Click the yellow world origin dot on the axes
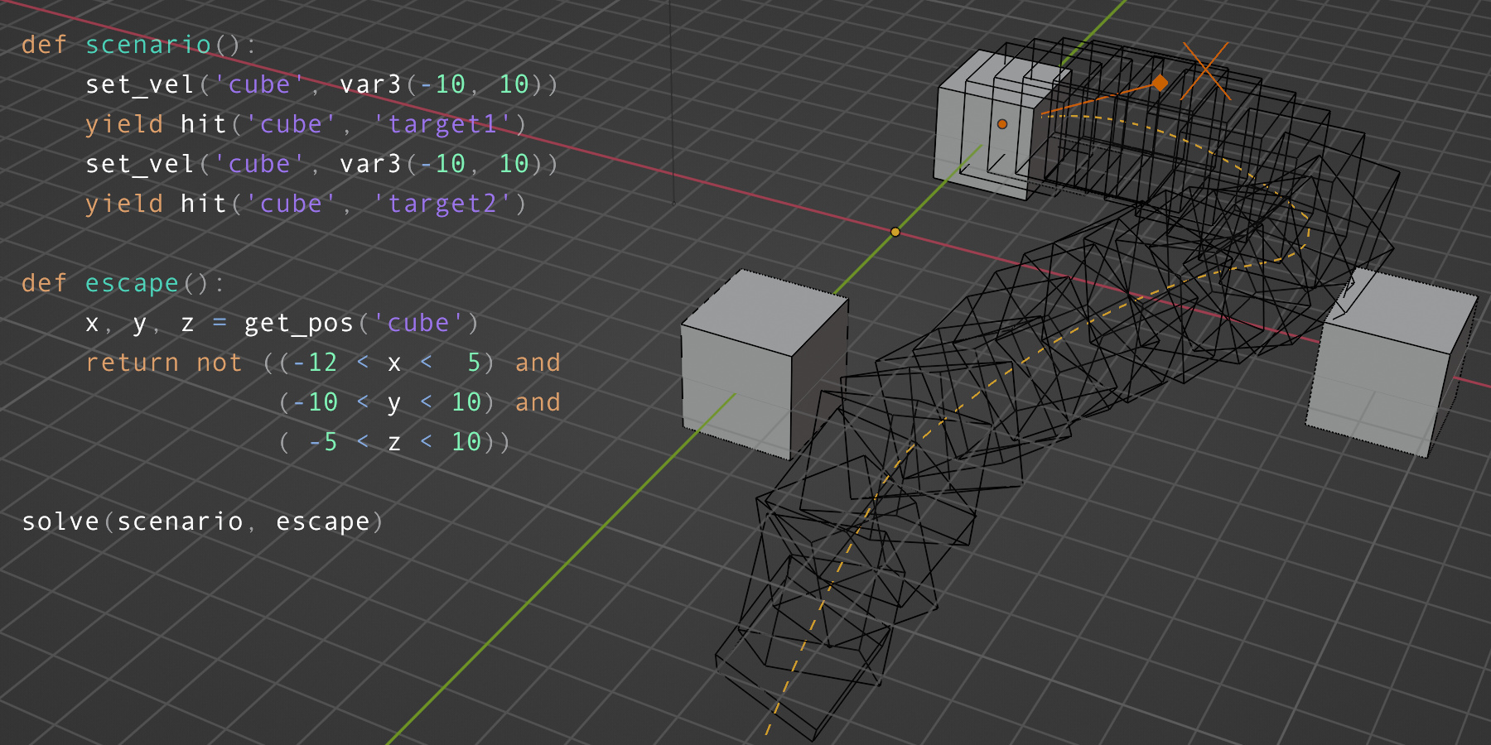Screen dimensions: 1491x745 pyautogui.click(x=895, y=232)
